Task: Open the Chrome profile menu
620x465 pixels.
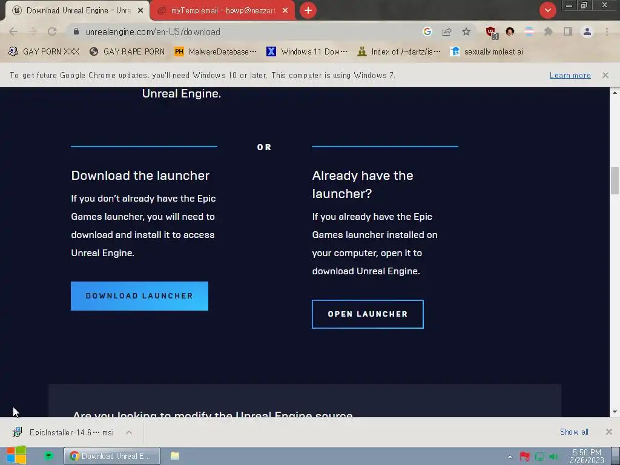Action: [x=587, y=31]
